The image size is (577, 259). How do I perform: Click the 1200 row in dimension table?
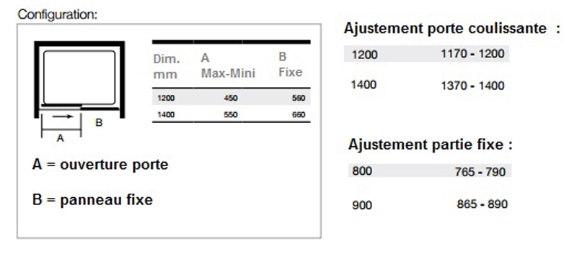tap(231, 98)
